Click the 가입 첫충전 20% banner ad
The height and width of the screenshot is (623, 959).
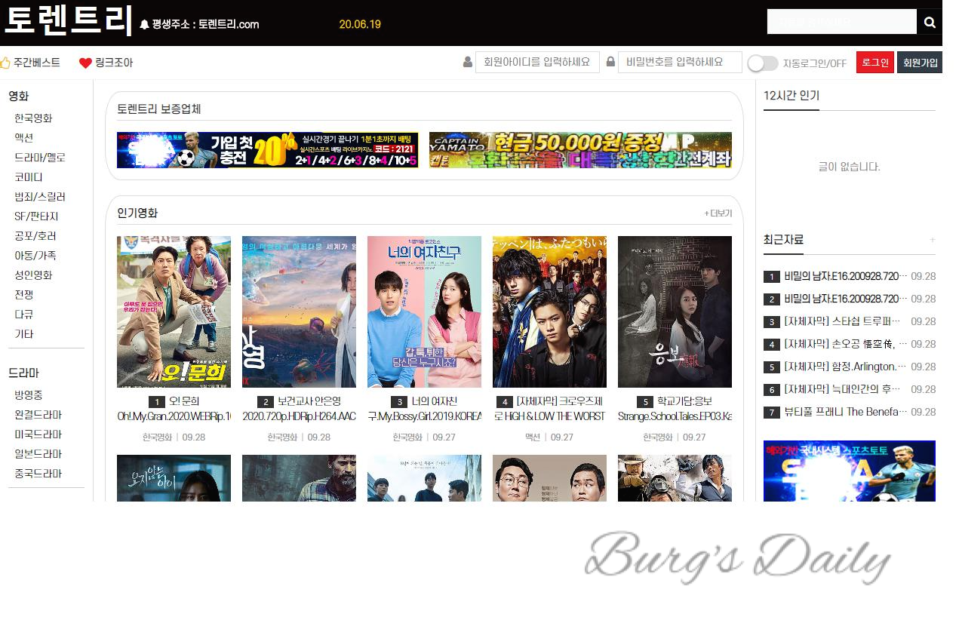(x=268, y=150)
